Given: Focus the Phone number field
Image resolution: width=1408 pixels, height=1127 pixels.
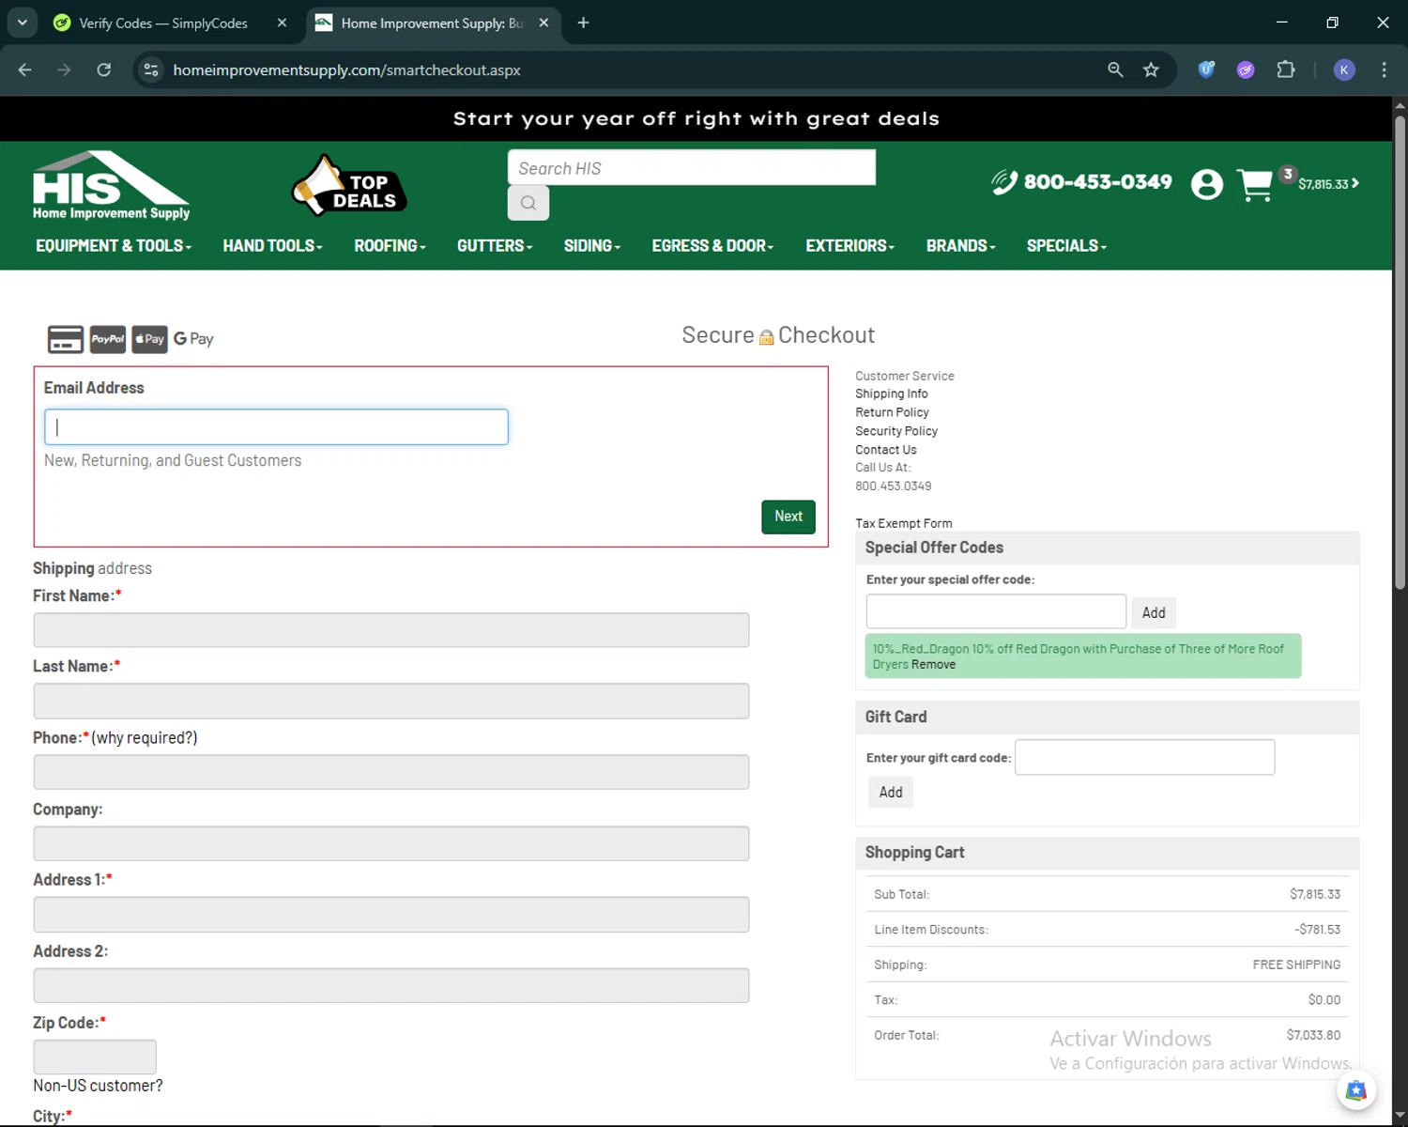Looking at the screenshot, I should coord(391,772).
